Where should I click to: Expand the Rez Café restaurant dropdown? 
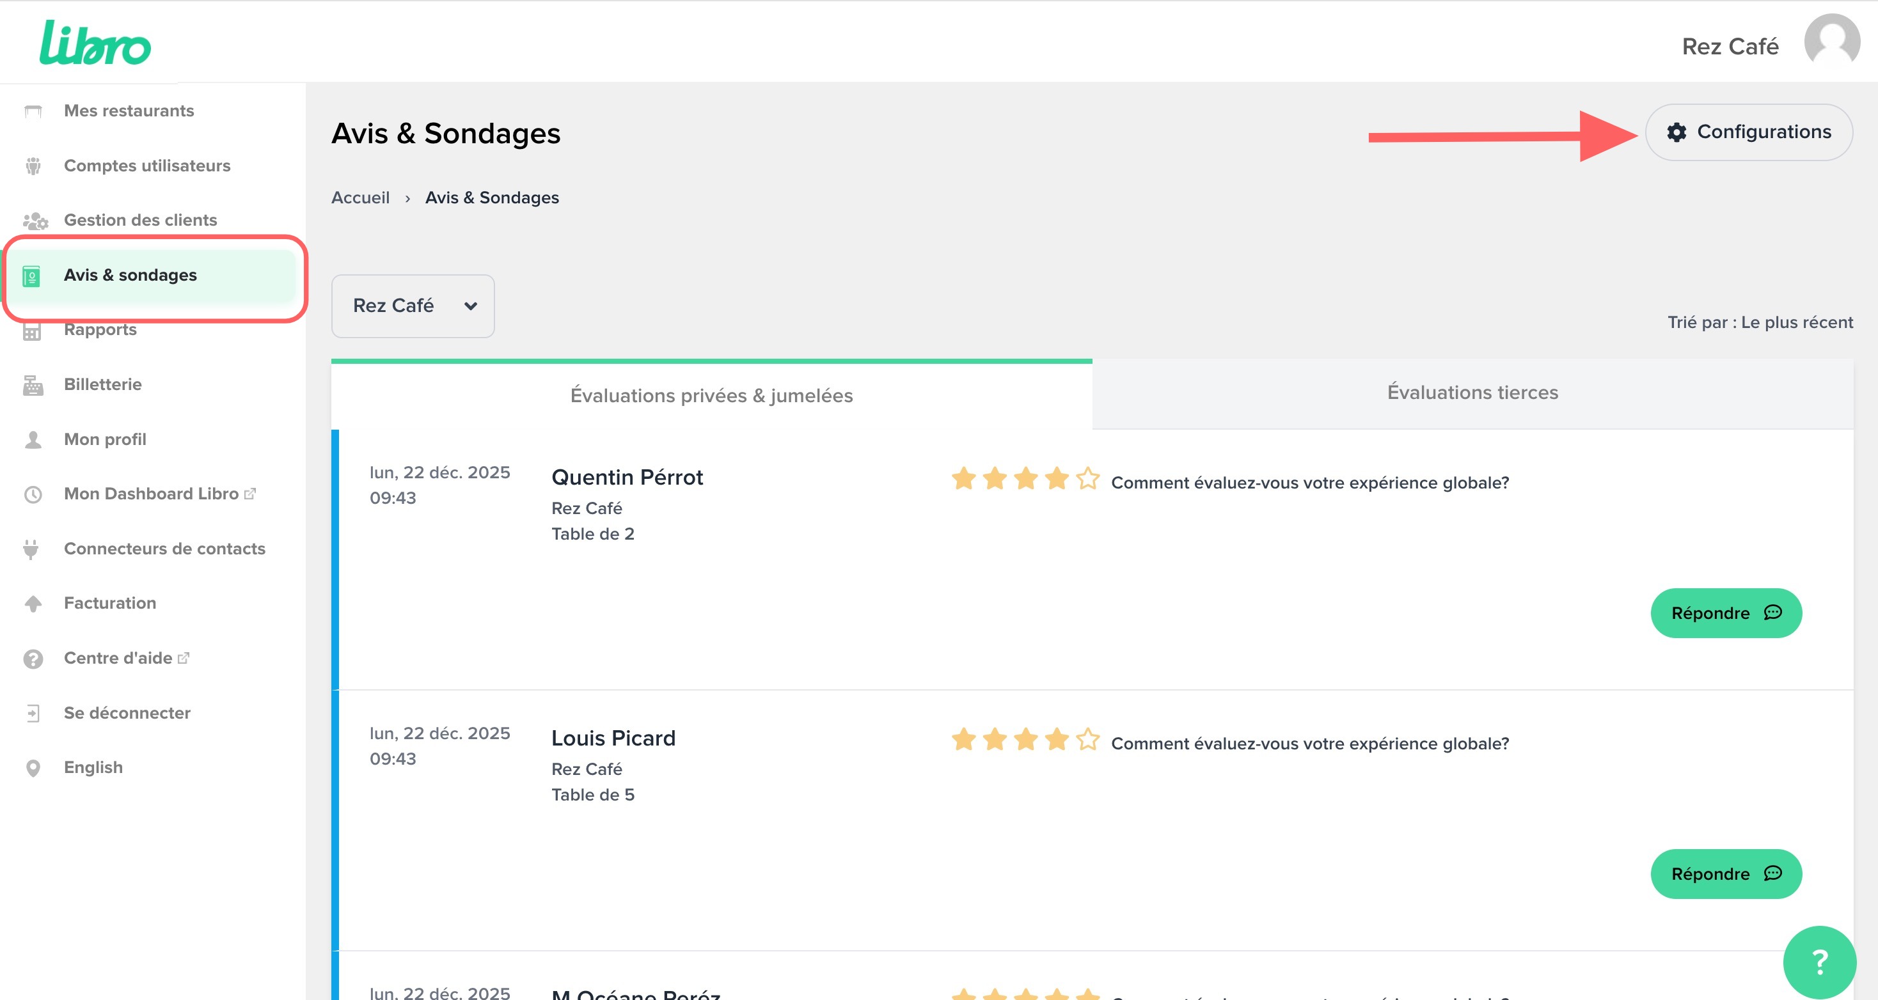(413, 306)
